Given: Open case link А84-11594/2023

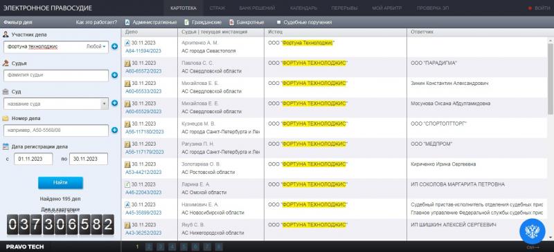Looking at the screenshot, I should point(143,51).
